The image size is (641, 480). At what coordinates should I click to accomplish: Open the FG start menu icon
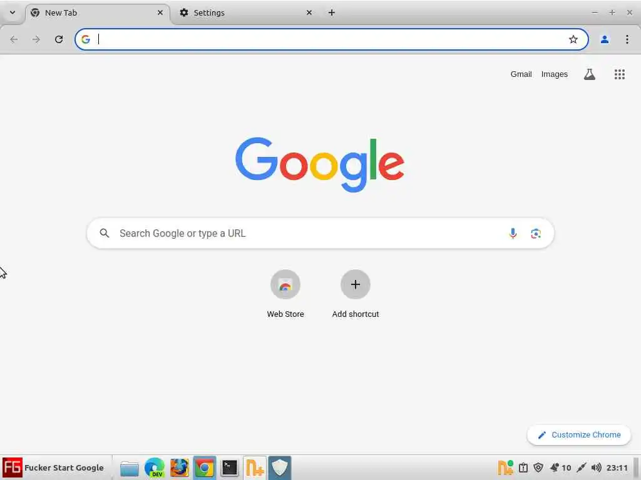pyautogui.click(x=13, y=467)
